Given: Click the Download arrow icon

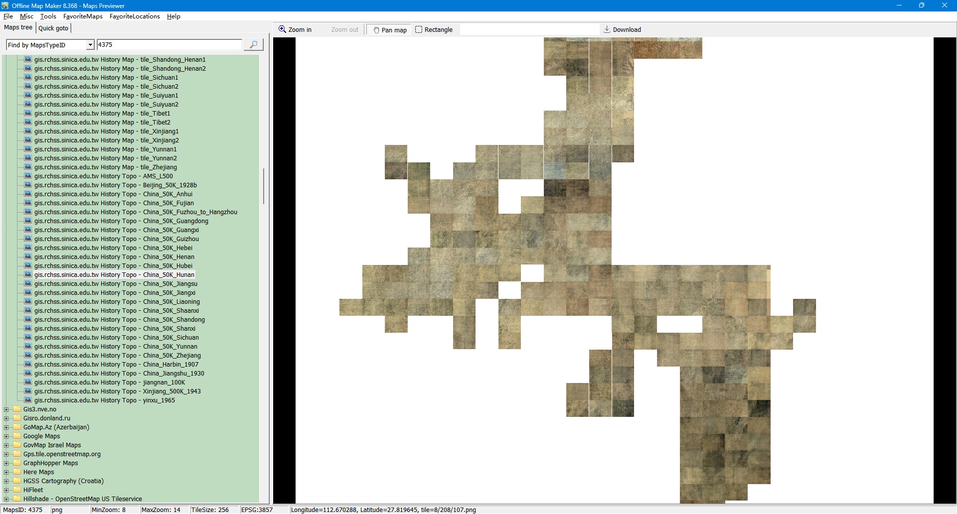Looking at the screenshot, I should click(607, 29).
